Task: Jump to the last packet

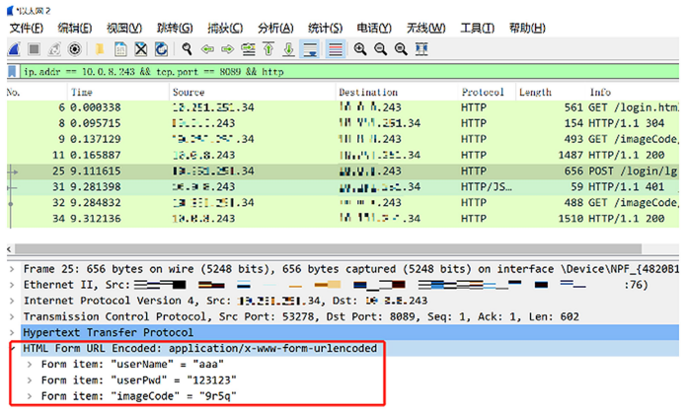Action: [289, 49]
